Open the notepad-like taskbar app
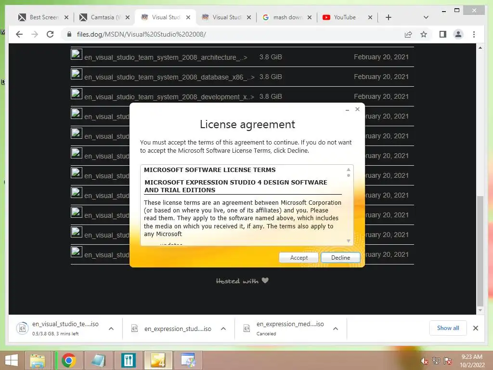The width and height of the screenshot is (493, 370). 98,360
